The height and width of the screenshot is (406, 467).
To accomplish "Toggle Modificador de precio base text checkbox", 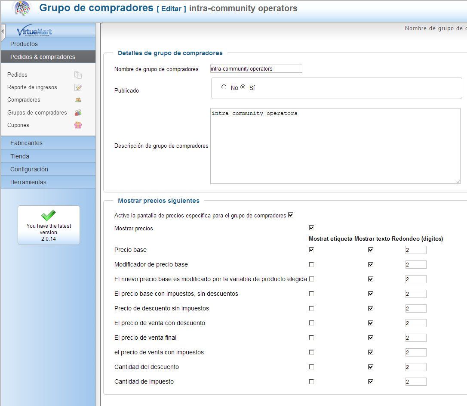I will (x=371, y=264).
